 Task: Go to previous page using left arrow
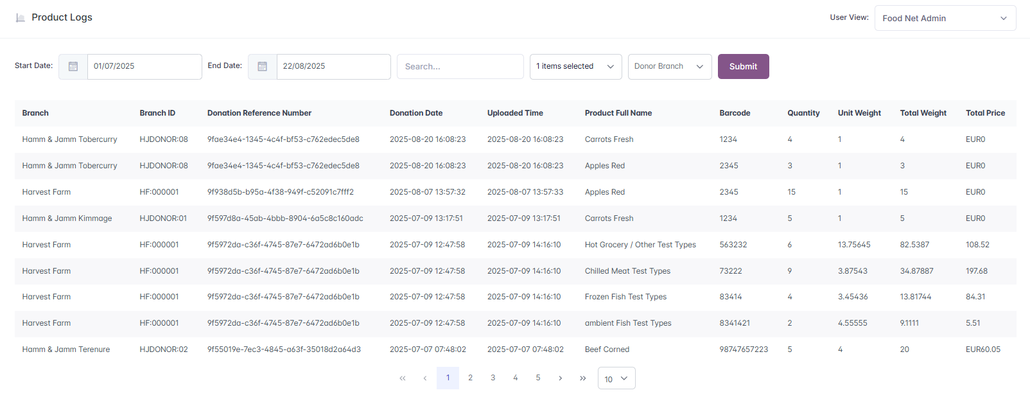tap(425, 378)
